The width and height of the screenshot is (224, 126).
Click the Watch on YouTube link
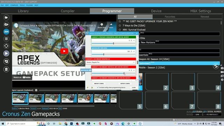(x=22, y=77)
